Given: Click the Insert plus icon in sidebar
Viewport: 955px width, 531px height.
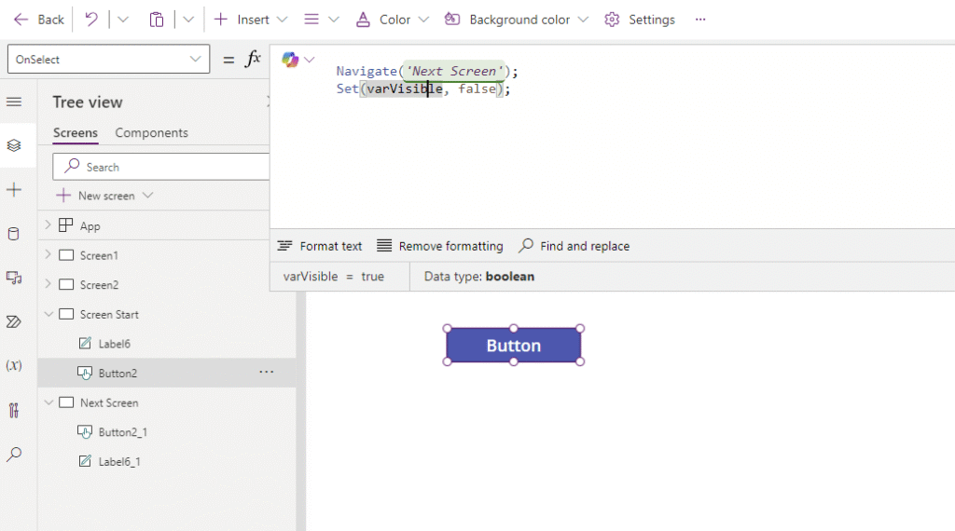Looking at the screenshot, I should [14, 190].
